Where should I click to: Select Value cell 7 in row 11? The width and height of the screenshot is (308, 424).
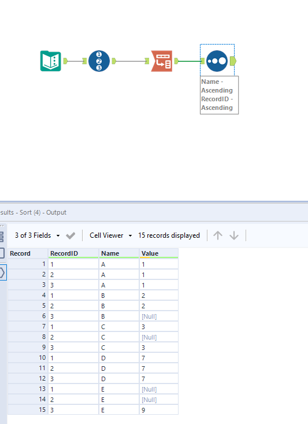pos(158,368)
